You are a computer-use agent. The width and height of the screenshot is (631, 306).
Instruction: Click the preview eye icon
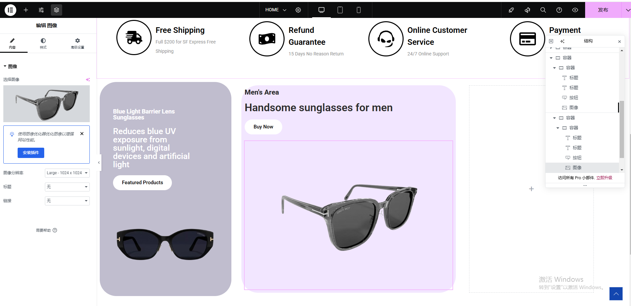[x=575, y=10]
